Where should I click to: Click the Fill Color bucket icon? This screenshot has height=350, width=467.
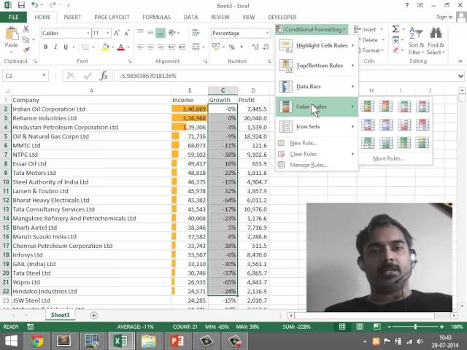coord(105,47)
